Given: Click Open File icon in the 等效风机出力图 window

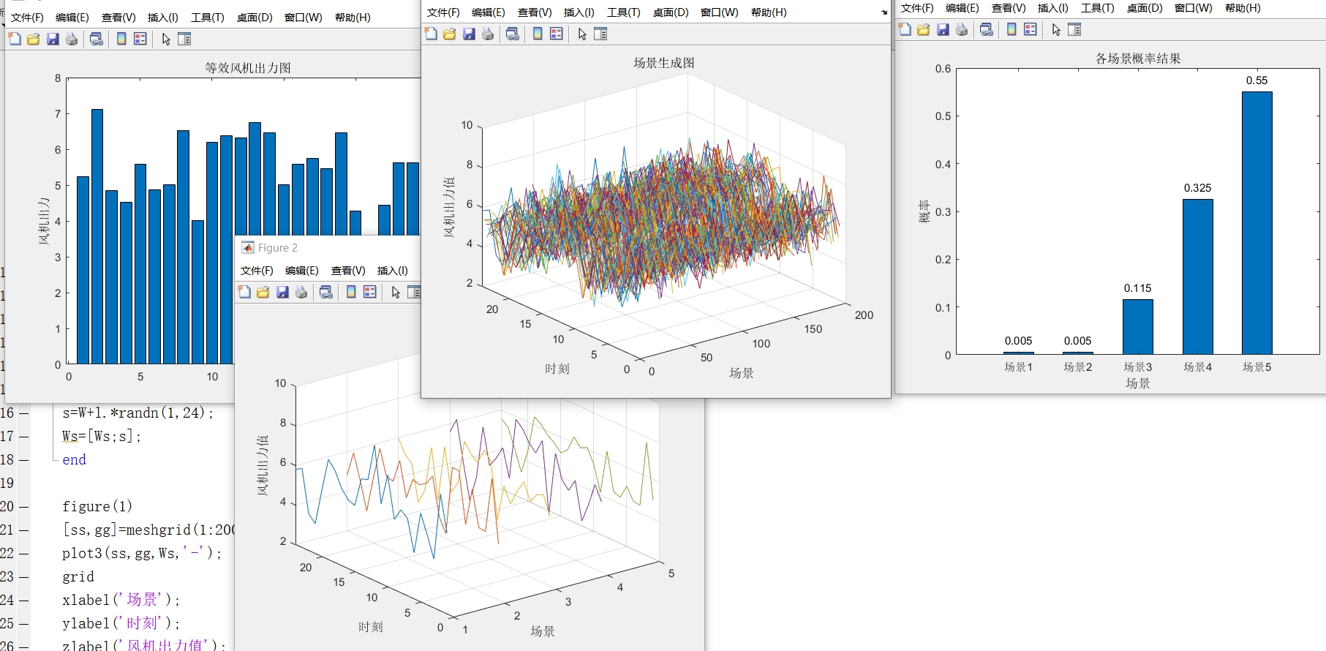Looking at the screenshot, I should (x=34, y=39).
